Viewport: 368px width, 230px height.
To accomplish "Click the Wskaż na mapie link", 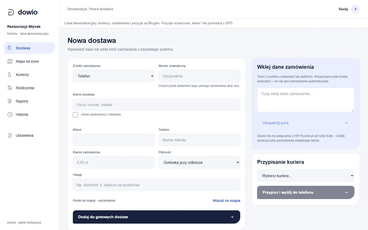I will point(226,201).
